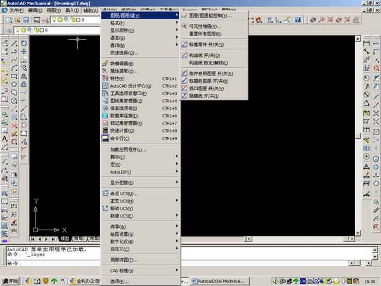The height and width of the screenshot is (286, 381).
Task: Open 工具选项板窗口 tool palettes entry
Action: (141, 94)
